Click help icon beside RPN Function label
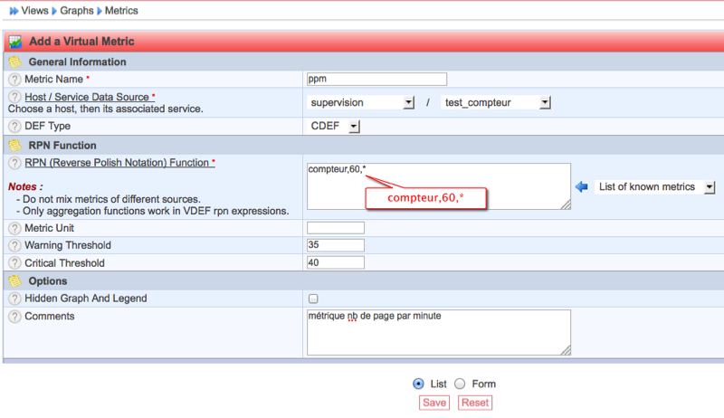 pos(14,163)
